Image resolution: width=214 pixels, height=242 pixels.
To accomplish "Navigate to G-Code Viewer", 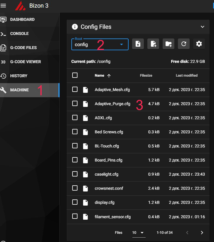I will coord(26,62).
